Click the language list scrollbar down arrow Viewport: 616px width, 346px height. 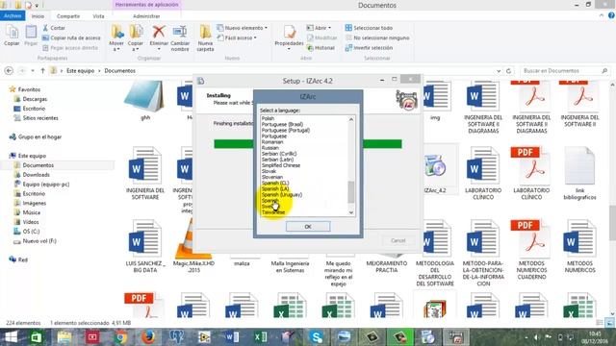[351, 212]
